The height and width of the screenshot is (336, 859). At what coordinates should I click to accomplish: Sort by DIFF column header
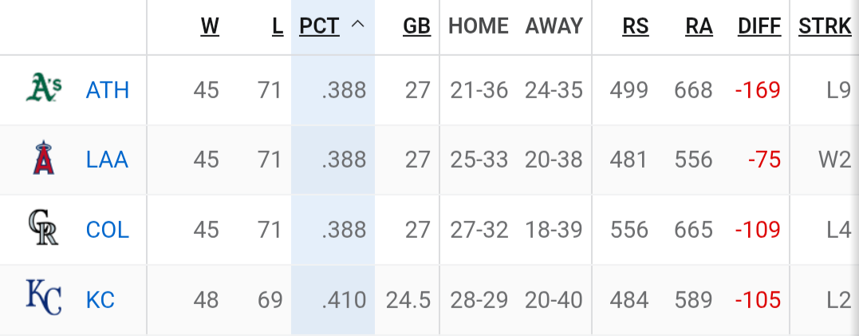(759, 26)
